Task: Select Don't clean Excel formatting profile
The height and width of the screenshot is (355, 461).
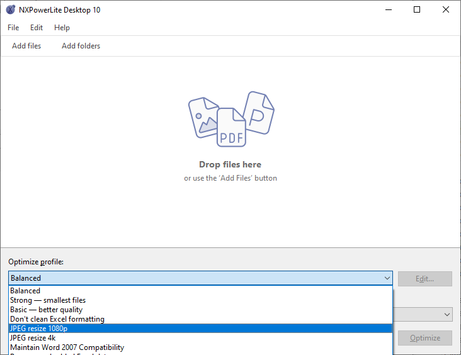Action: [x=200, y=319]
